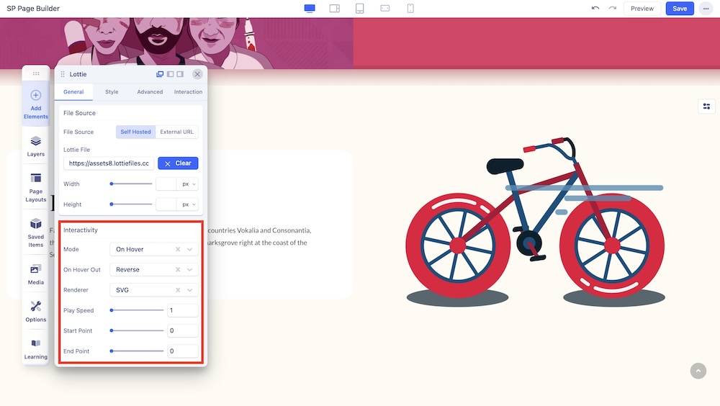This screenshot has height=406, width=720.
Task: Set Lottie panel to floating mode
Action: (160, 74)
